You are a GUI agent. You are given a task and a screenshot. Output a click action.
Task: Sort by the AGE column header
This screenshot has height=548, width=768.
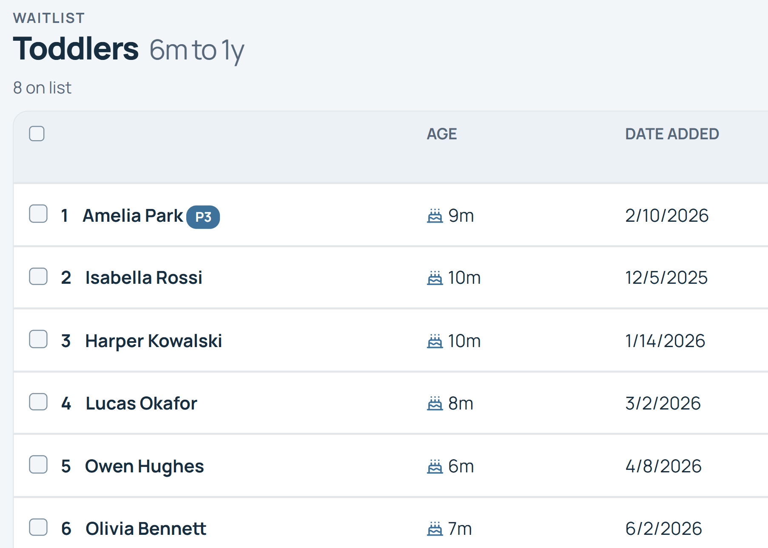coord(441,134)
